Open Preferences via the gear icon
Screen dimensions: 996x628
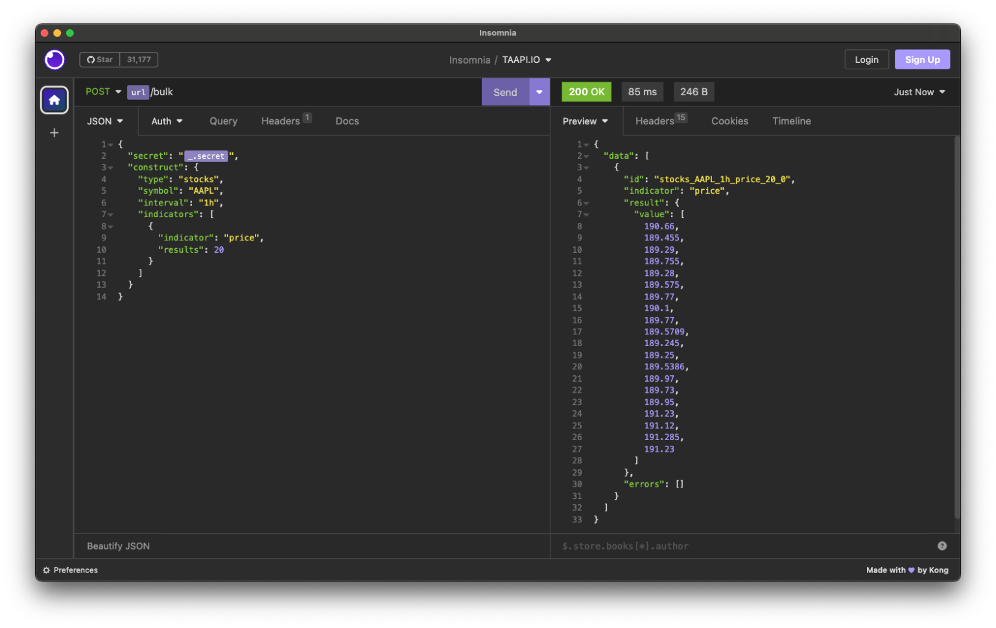(45, 570)
